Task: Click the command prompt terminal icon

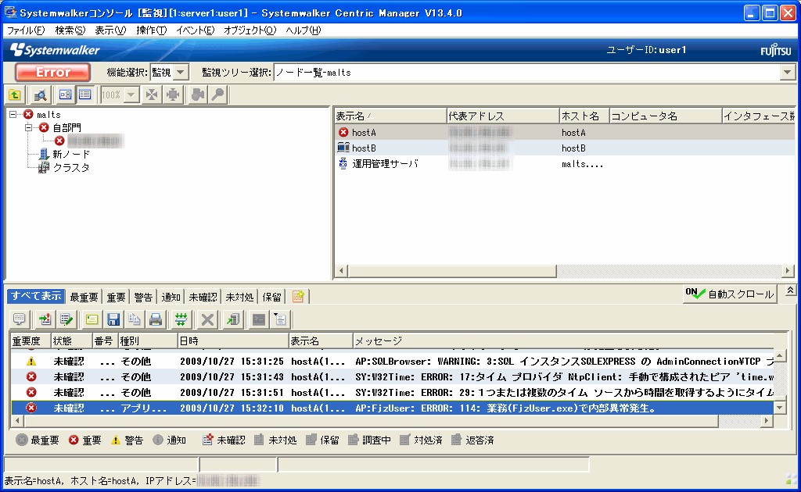Action: 259,319
